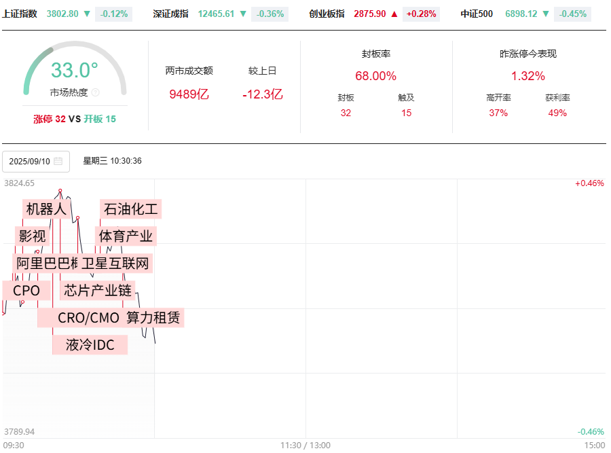Click the chart peak marker dot
Viewport: 611px width, 453px height.
tap(60, 191)
